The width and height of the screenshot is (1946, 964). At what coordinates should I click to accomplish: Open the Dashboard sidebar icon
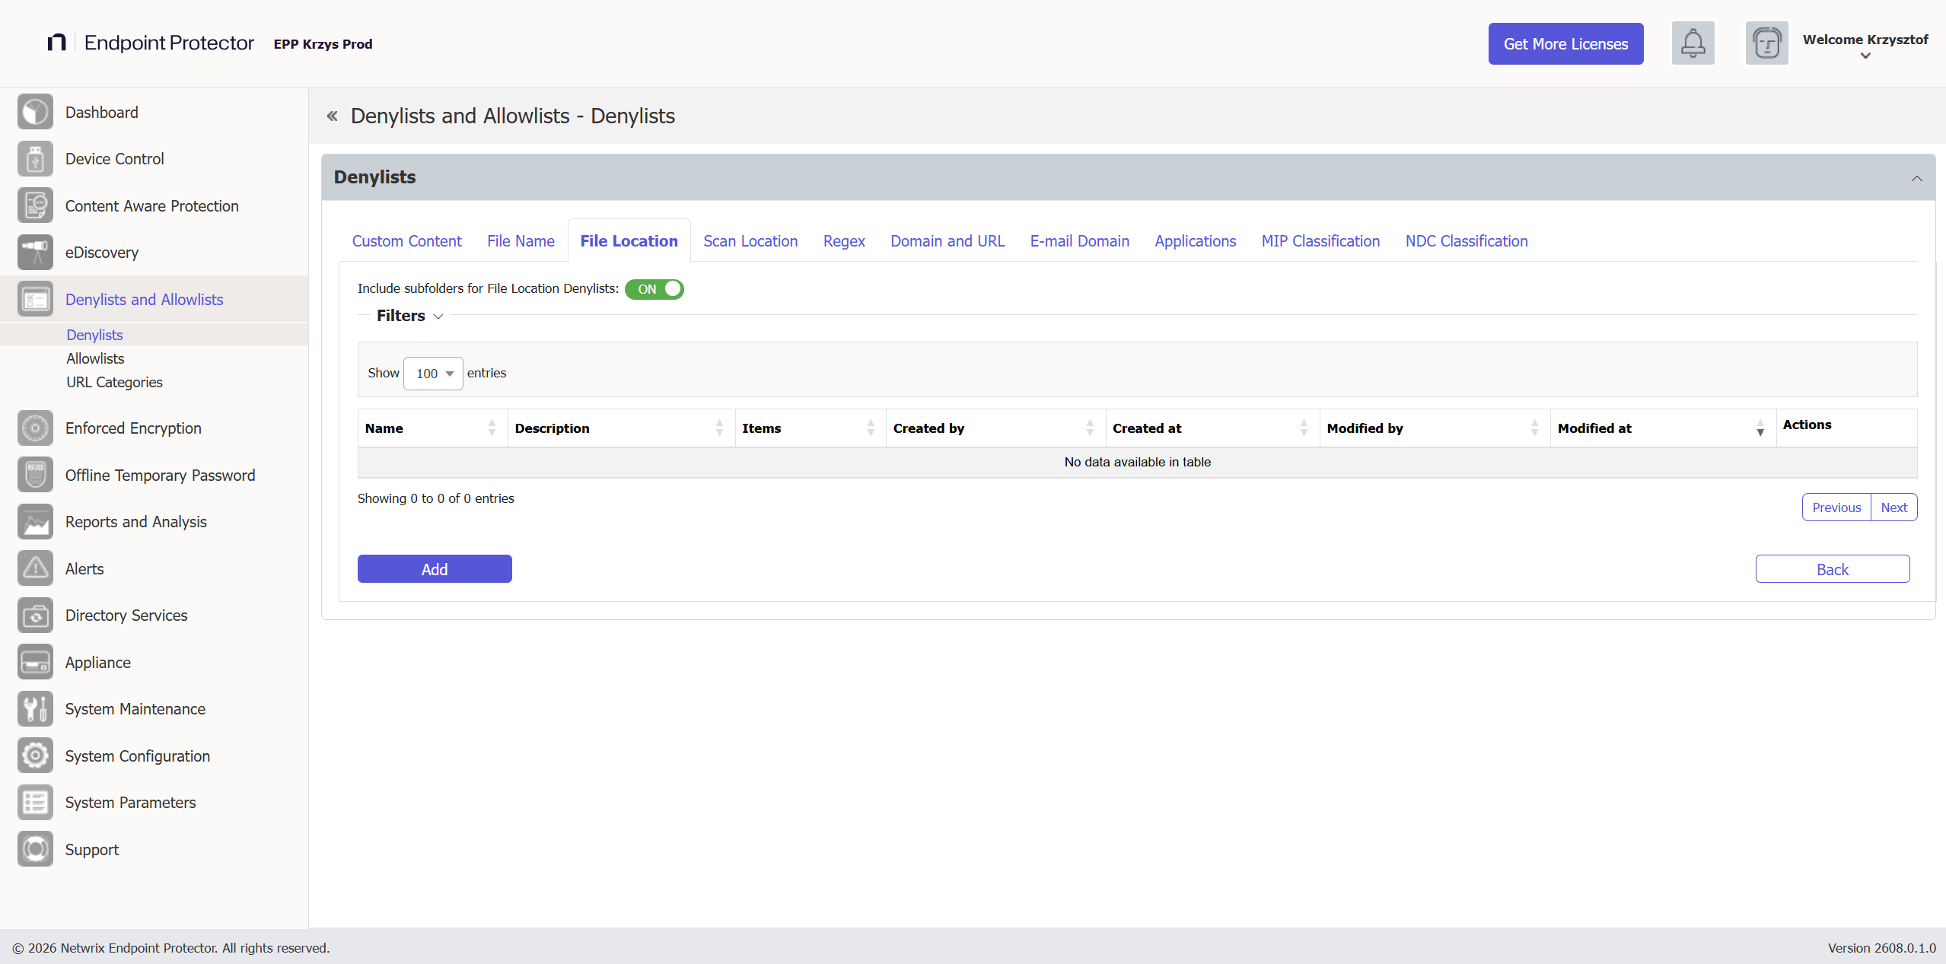pos(35,113)
